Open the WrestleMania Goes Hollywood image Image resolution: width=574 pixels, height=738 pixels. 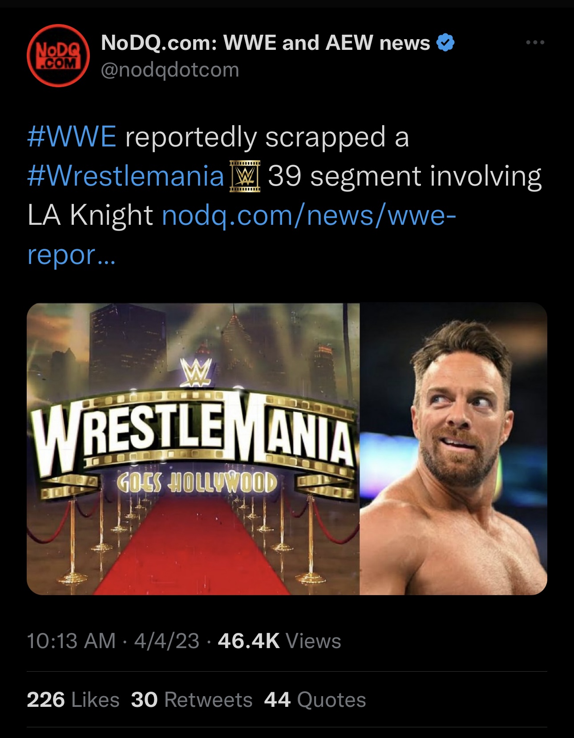pos(193,449)
